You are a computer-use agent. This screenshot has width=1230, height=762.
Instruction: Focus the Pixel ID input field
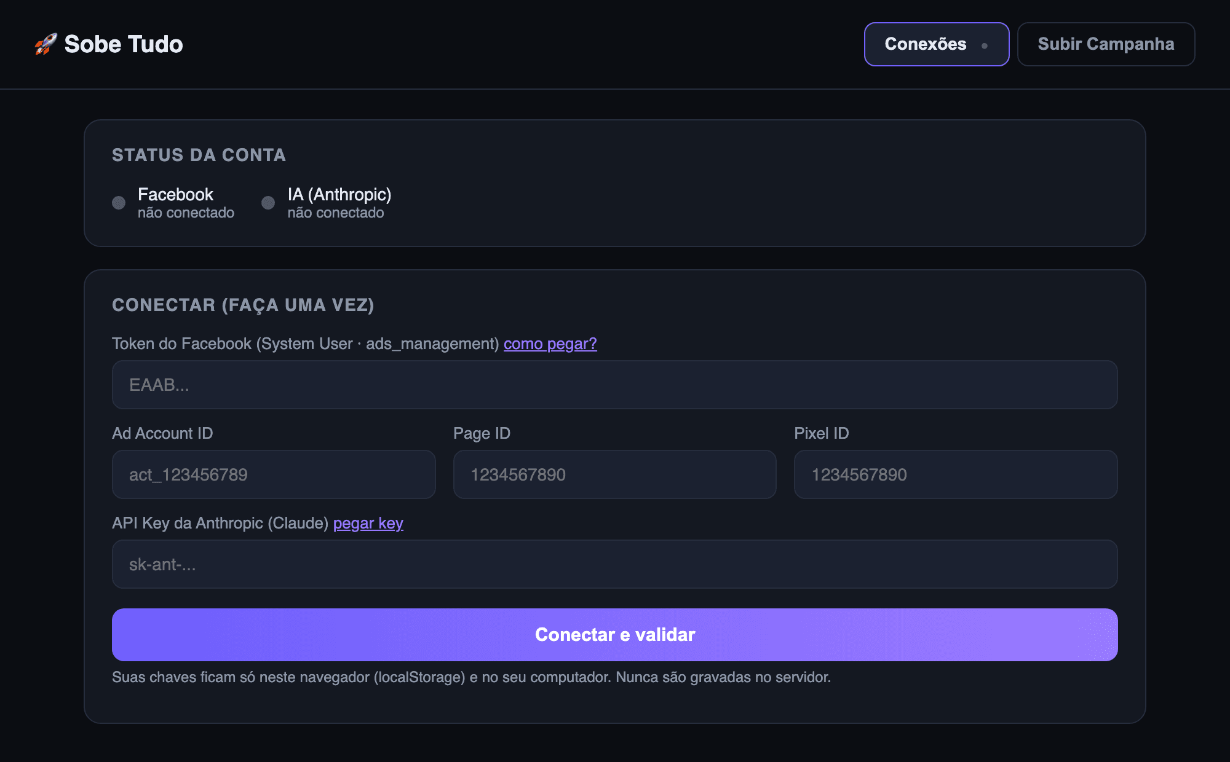pyautogui.click(x=956, y=474)
